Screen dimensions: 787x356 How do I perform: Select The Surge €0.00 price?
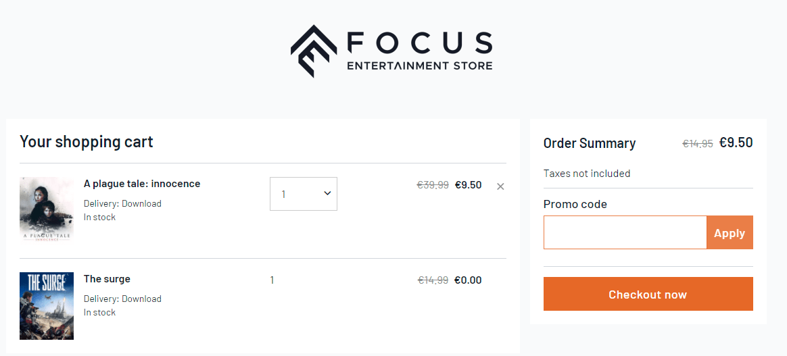click(469, 280)
